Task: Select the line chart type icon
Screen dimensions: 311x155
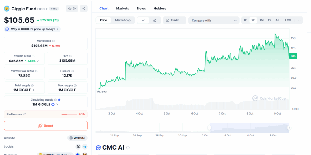Action: [143, 20]
